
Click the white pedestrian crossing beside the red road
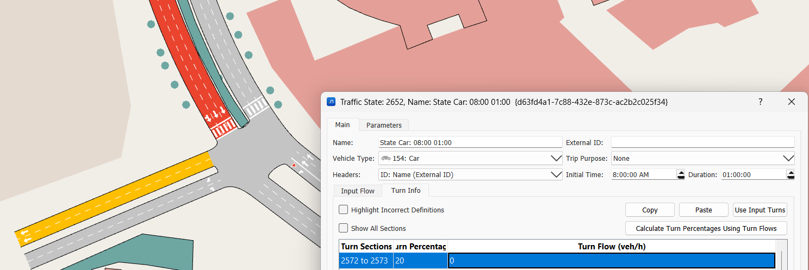[256, 108]
